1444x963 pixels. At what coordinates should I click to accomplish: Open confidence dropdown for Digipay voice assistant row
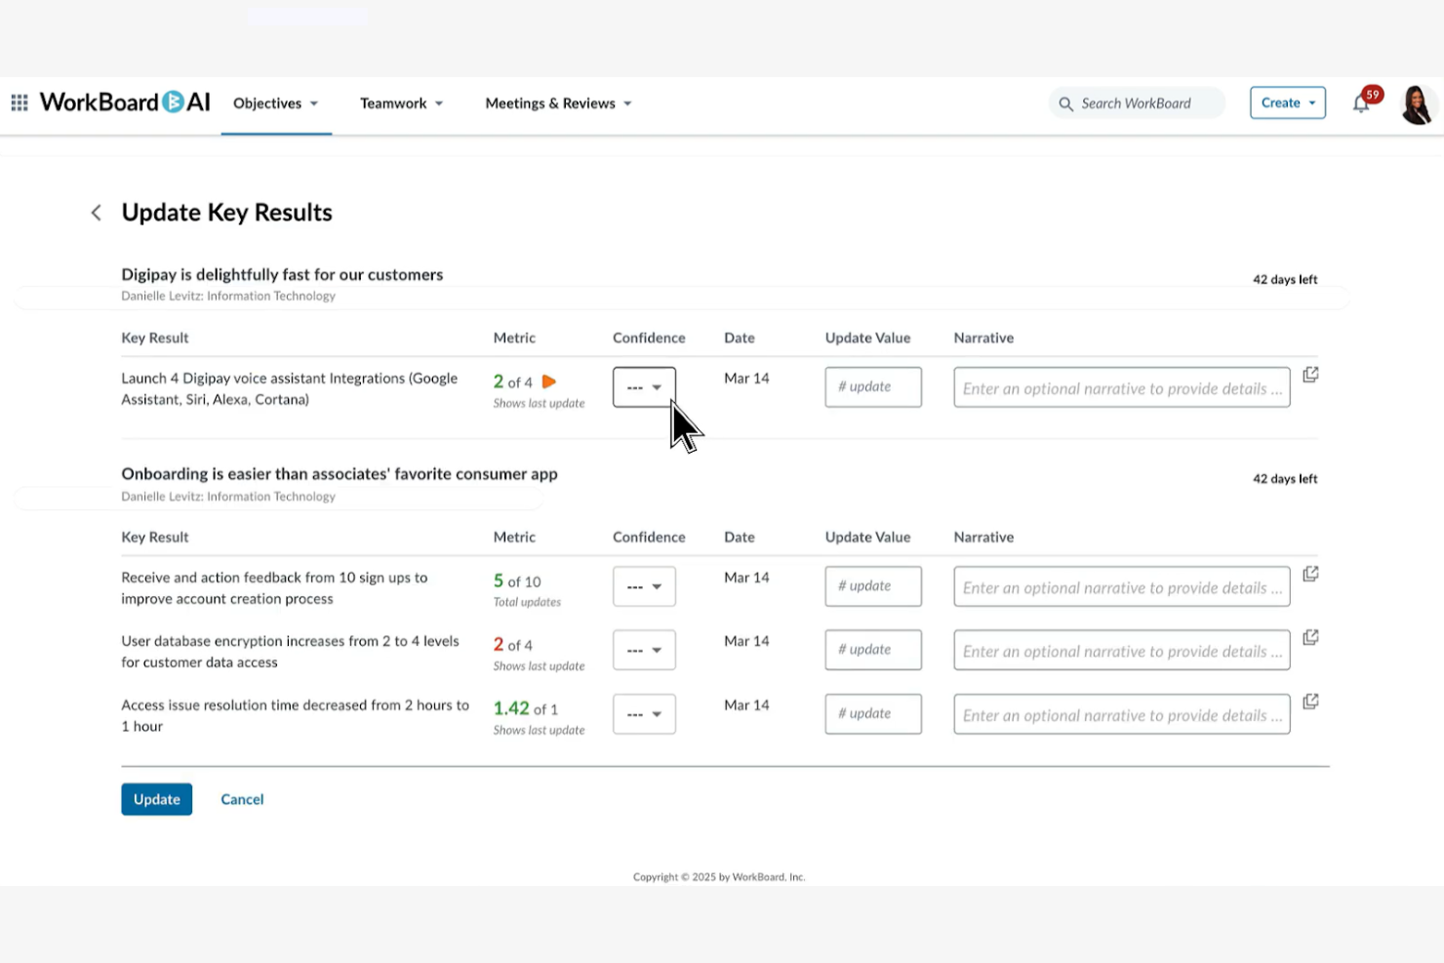pos(644,386)
